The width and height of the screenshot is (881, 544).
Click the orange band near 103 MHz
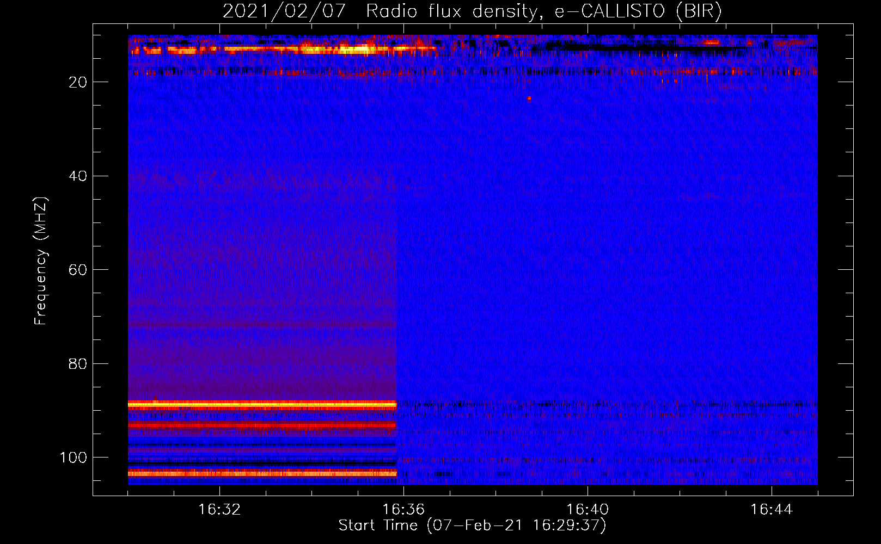pos(262,473)
